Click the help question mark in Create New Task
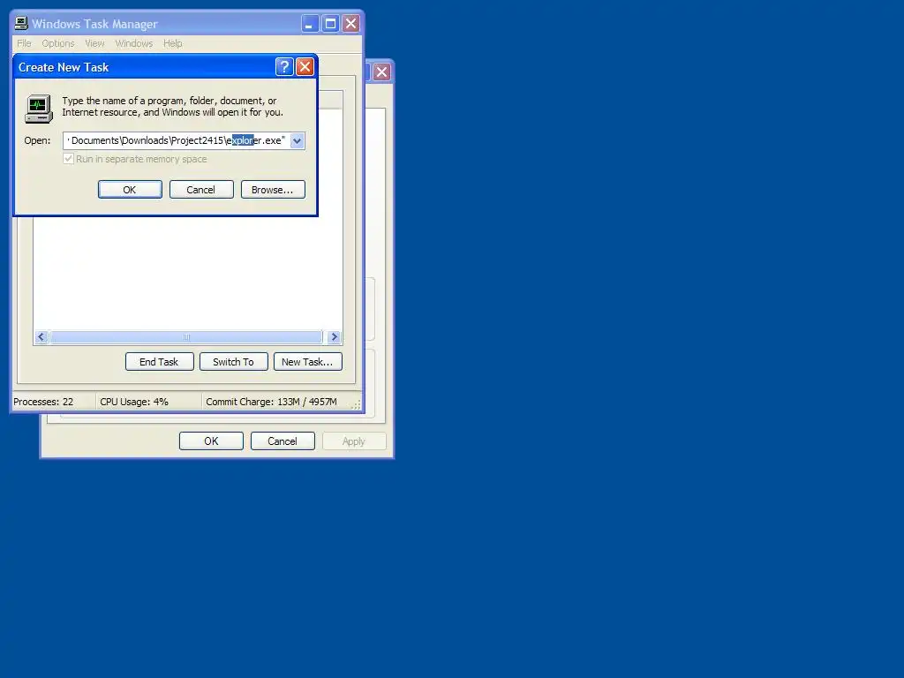The height and width of the screenshot is (678, 904). pos(284,67)
